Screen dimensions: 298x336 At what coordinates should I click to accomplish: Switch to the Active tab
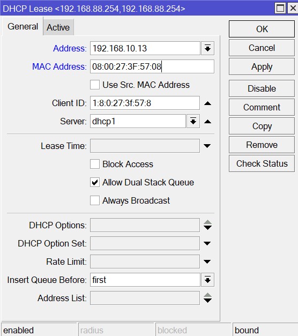(58, 27)
